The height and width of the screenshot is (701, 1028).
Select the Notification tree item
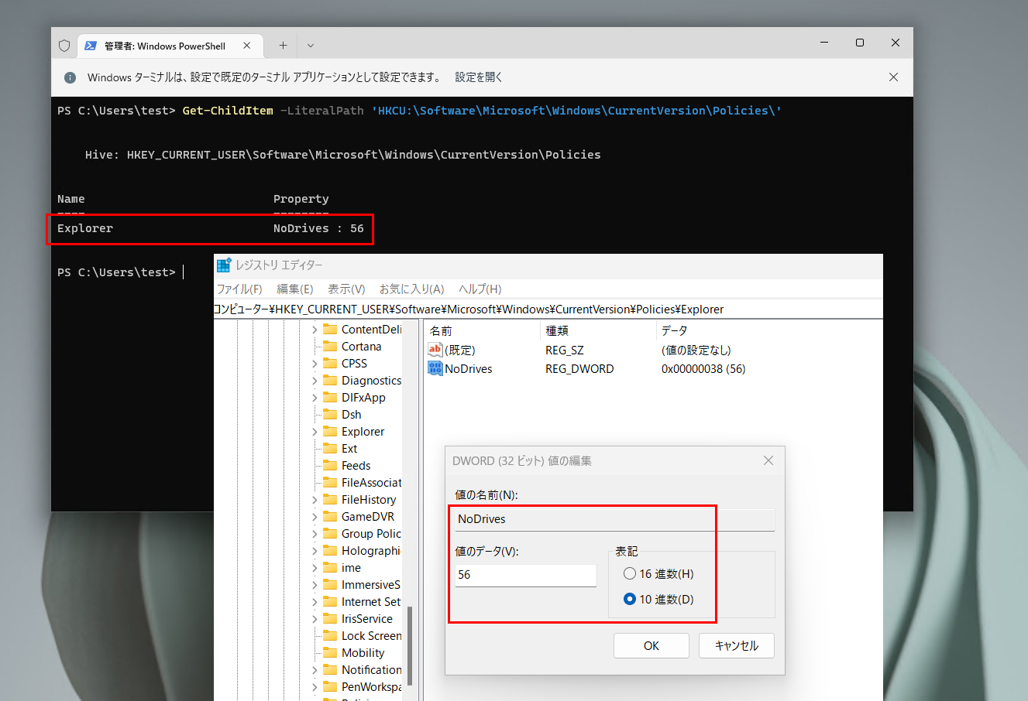371,669
